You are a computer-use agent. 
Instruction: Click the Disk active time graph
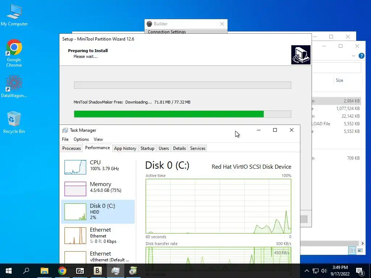tap(218, 206)
